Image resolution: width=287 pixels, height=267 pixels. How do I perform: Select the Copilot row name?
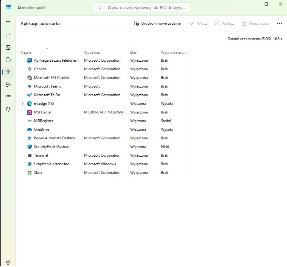coord(40,69)
